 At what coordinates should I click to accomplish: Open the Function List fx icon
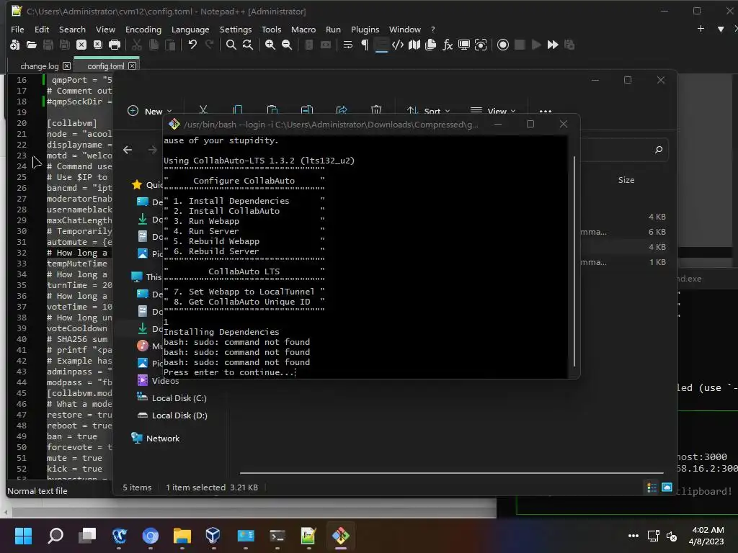(448, 45)
